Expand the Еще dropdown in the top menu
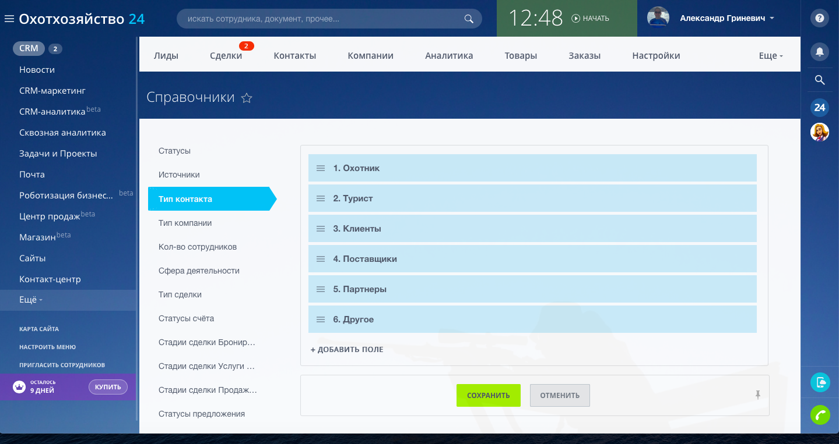Image resolution: width=839 pixels, height=444 pixels. pyautogui.click(x=771, y=56)
